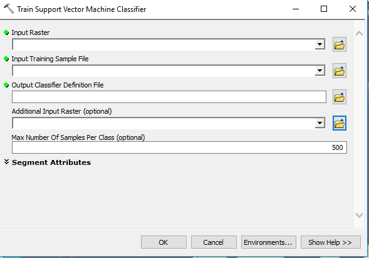The image size is (369, 258).
Task: Open the Input Raster dropdown list
Action: [x=320, y=44]
